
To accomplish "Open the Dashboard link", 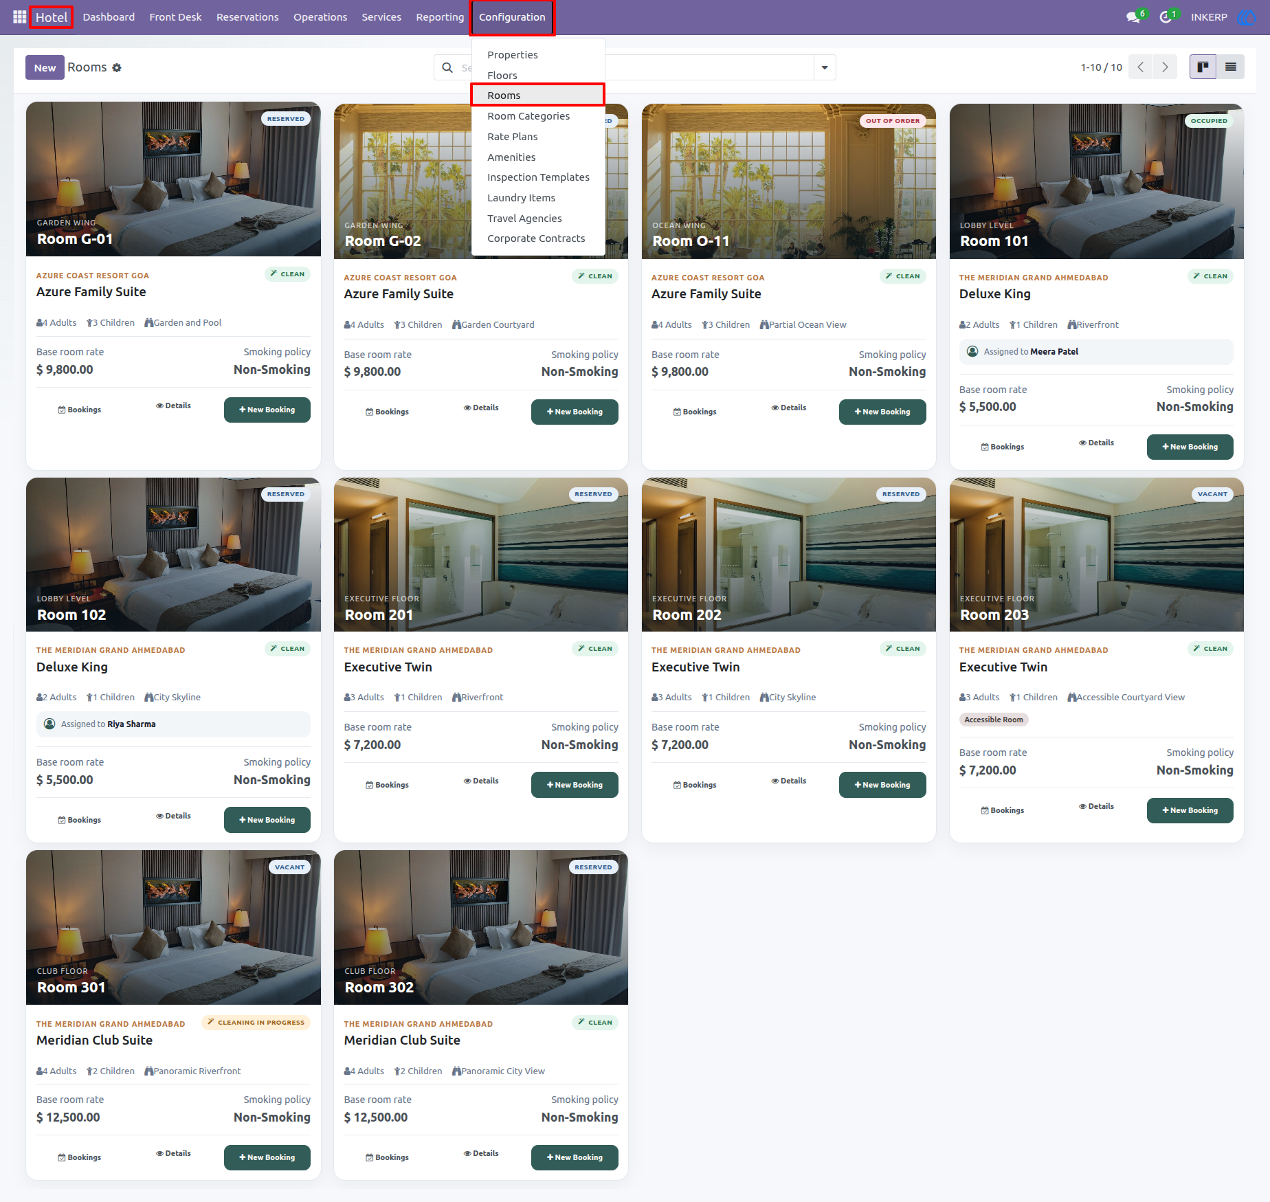I will [109, 17].
